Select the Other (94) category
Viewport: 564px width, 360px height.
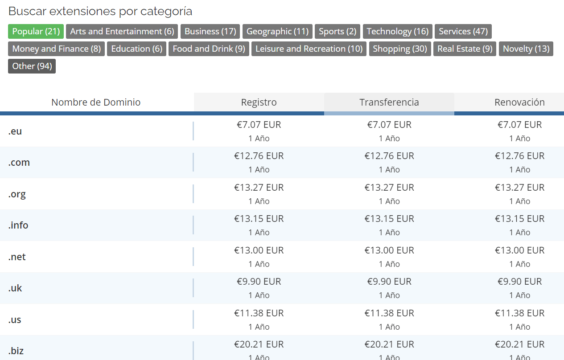32,66
